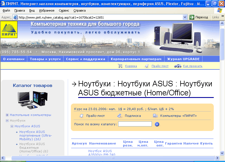The width and height of the screenshot is (225, 162).
Task: Open the Журнал UPGRADE nav tab
Action: [183, 59]
